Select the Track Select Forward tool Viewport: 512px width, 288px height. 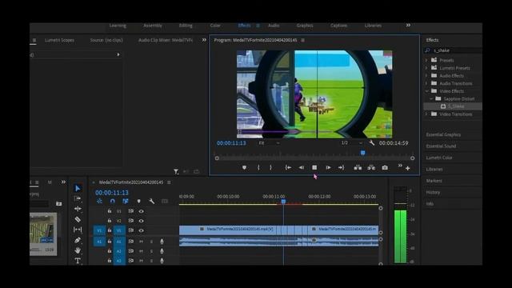[x=78, y=198]
